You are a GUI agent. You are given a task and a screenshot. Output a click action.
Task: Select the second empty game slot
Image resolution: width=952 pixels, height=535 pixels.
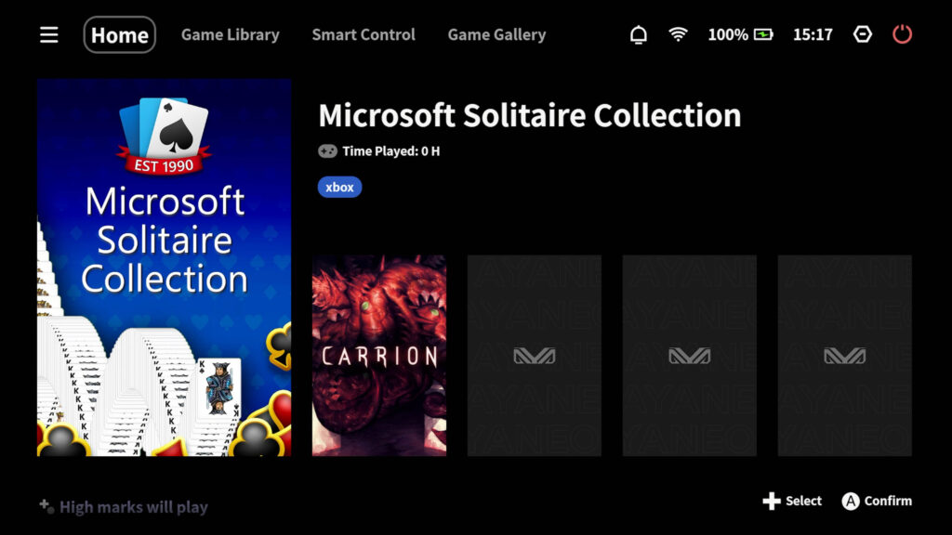click(x=689, y=356)
